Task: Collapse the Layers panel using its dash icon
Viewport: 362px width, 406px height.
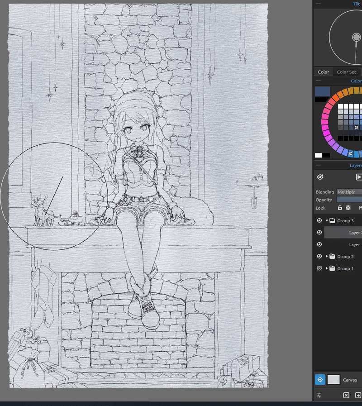Action: point(318,165)
